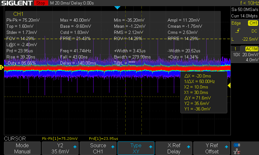Click the Prd[1]=23.95us statistic at bottom
Image resolution: width=259 pixels, height=155 pixels.
104,139
